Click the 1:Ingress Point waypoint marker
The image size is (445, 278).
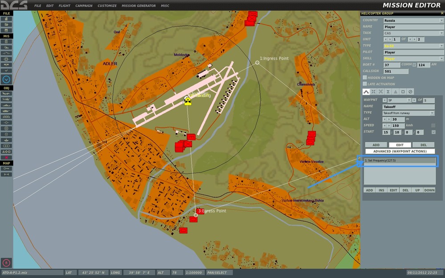pos(257,63)
